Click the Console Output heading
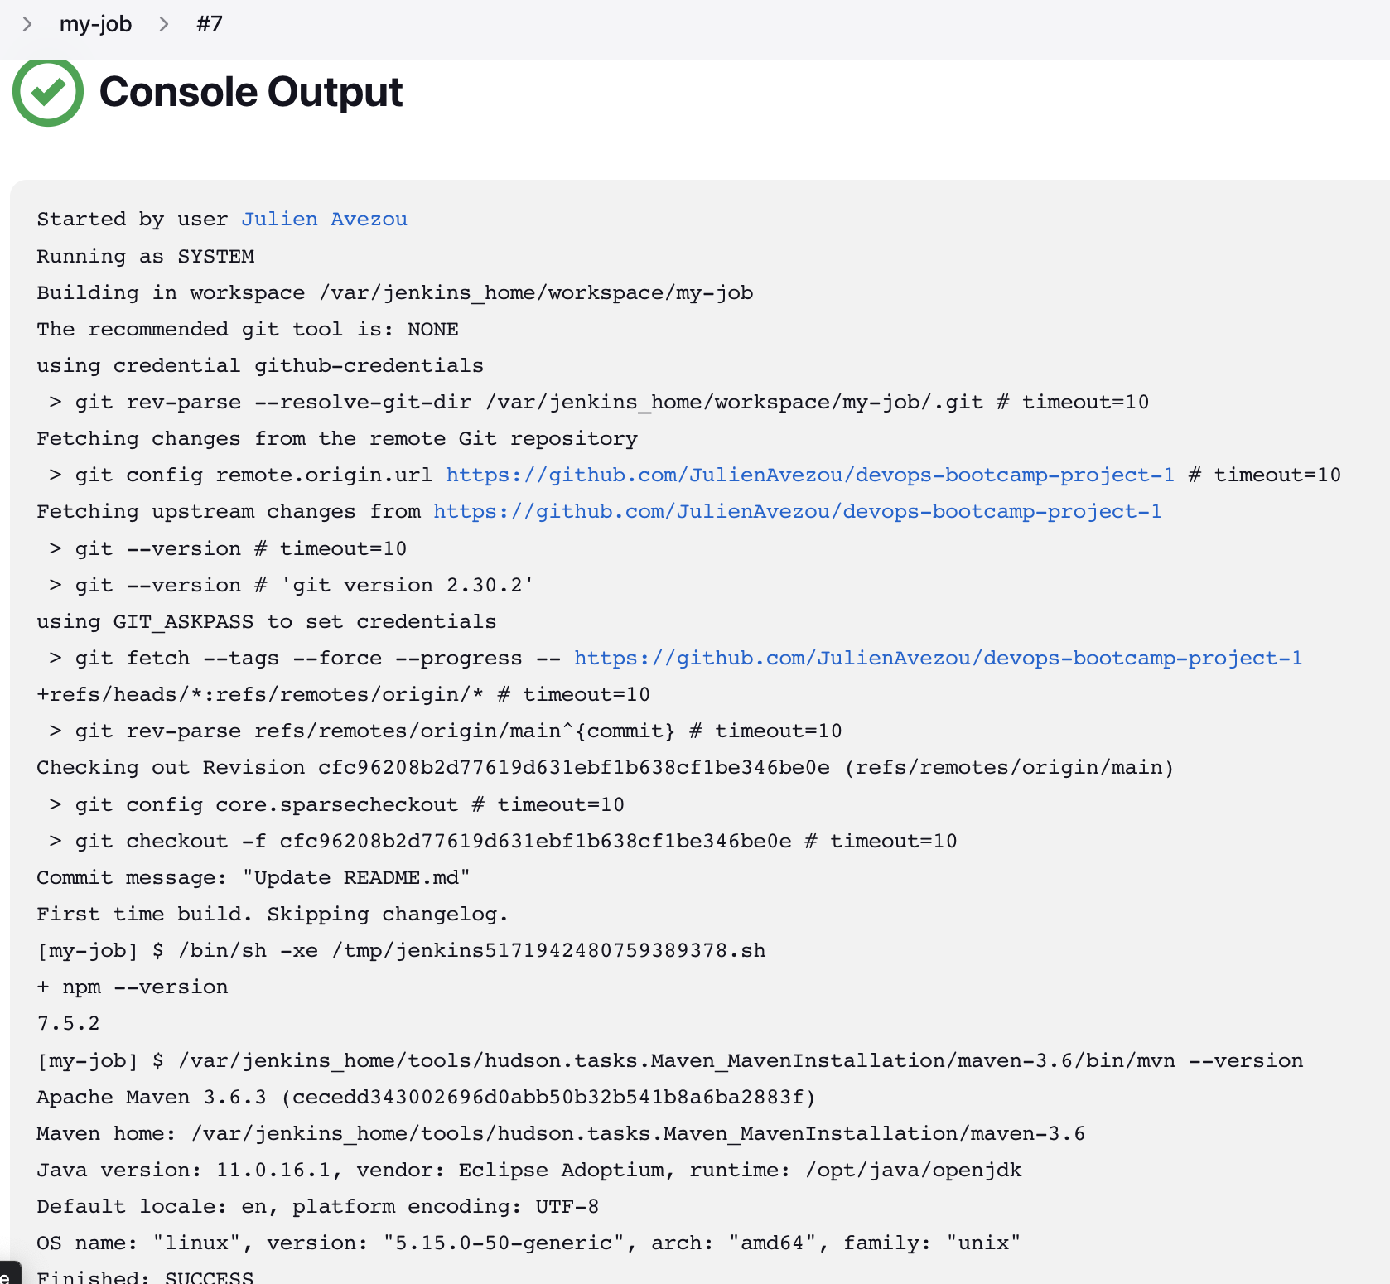The image size is (1390, 1284). 251,92
